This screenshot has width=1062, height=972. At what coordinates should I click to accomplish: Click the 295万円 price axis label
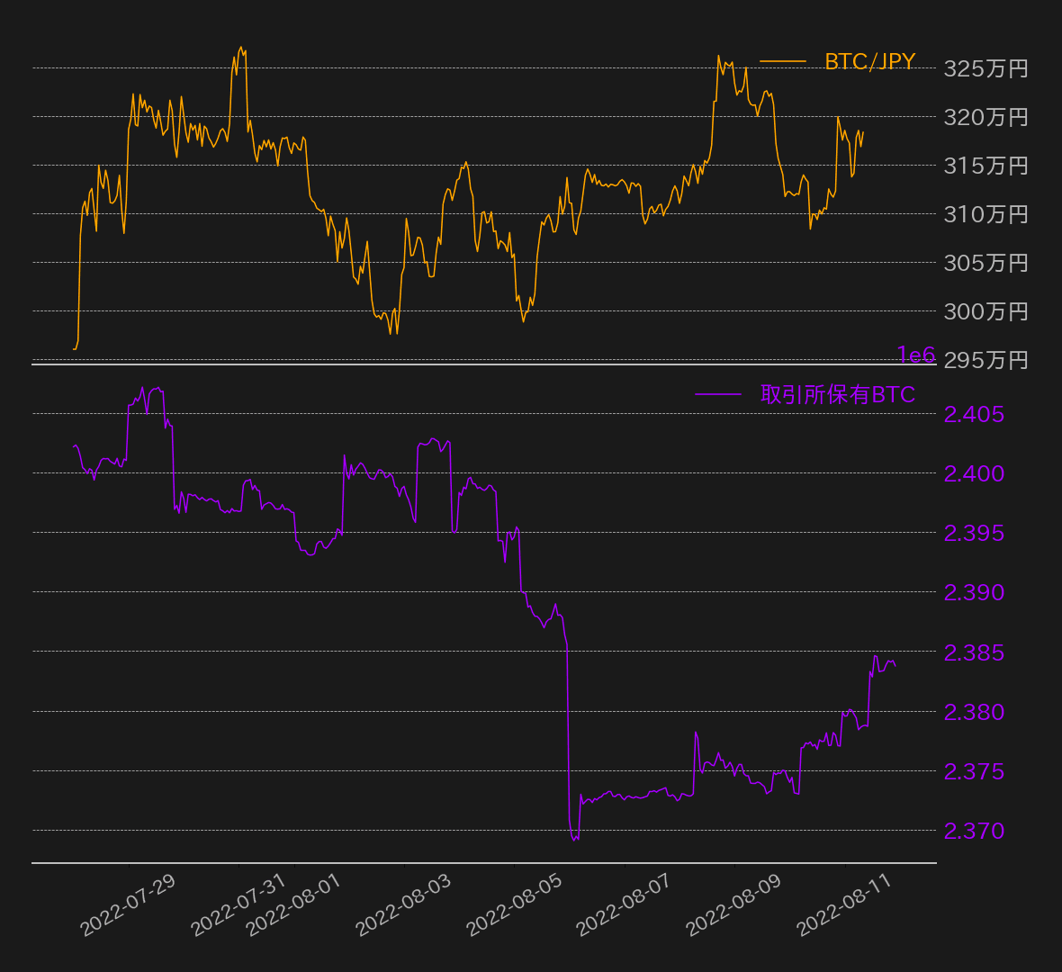(985, 360)
